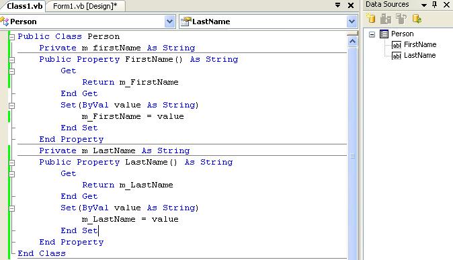This screenshot has width=453, height=260.
Task: Collapse the FirstName property outline
Action: (12, 60)
